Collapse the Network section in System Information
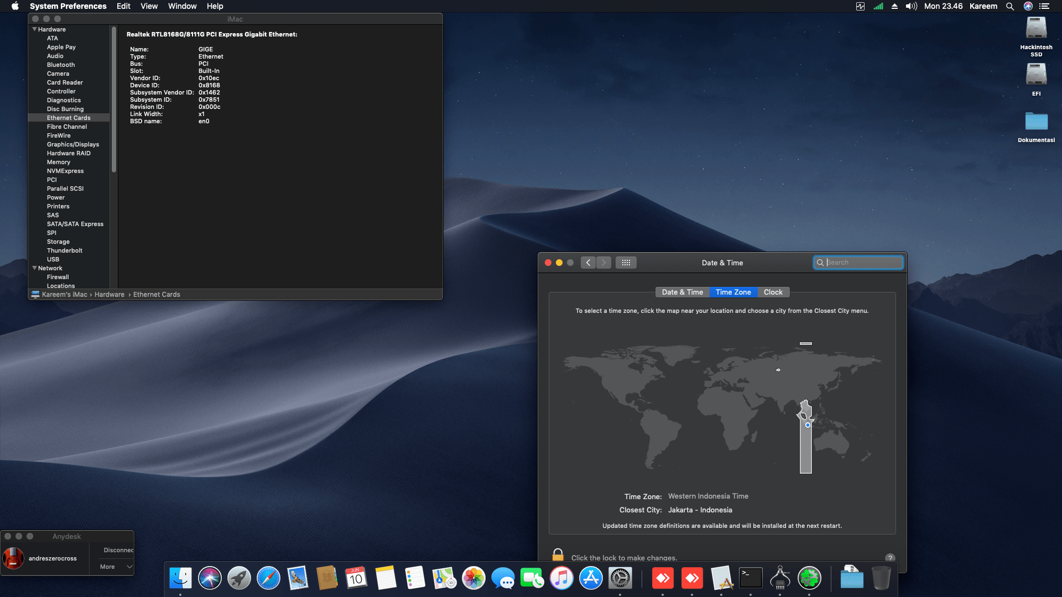Screen dimensions: 1062x597 click(34, 268)
